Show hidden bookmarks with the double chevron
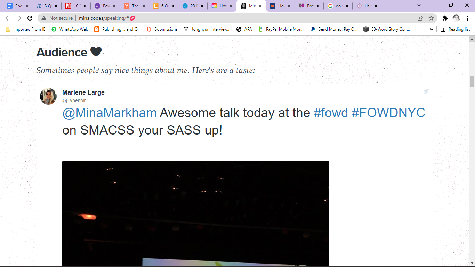This screenshot has height=267, width=475. (x=432, y=29)
